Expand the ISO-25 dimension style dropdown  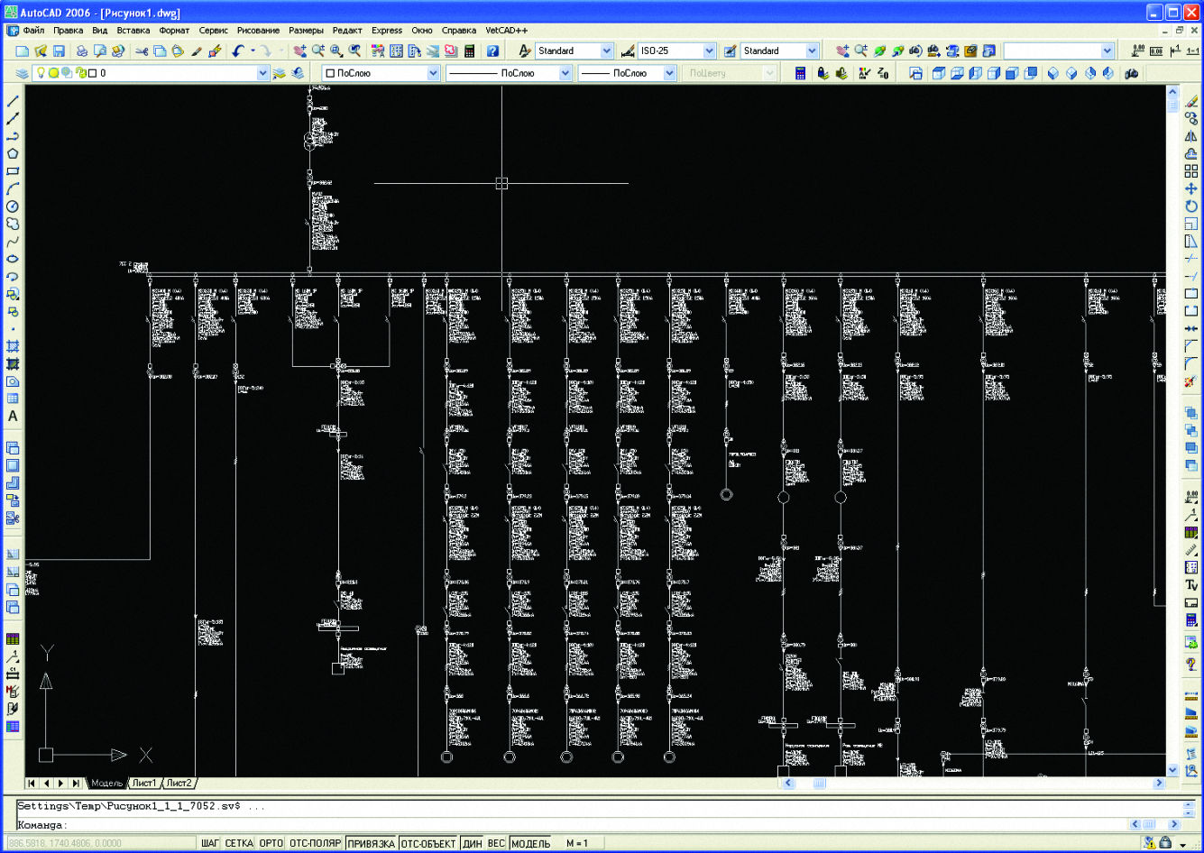(x=709, y=51)
